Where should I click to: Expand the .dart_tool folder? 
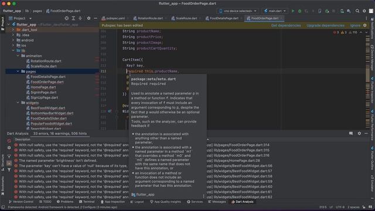tap(13, 30)
